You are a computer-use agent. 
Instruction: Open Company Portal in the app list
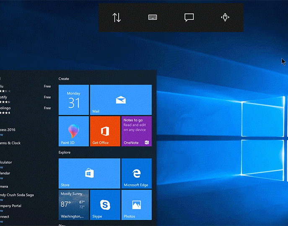tap(11, 206)
